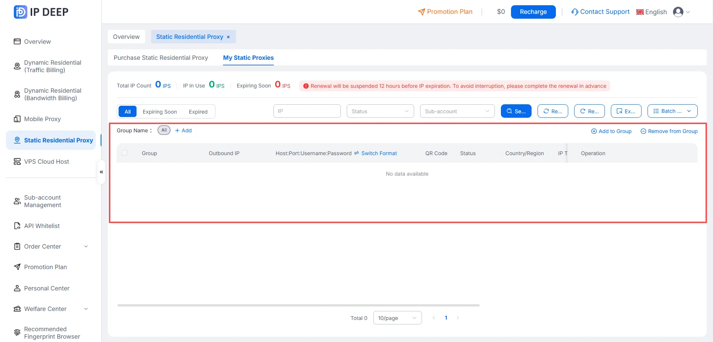Open Recommended Fingerprint Browser
This screenshot has height=342, width=713.
tap(52, 333)
